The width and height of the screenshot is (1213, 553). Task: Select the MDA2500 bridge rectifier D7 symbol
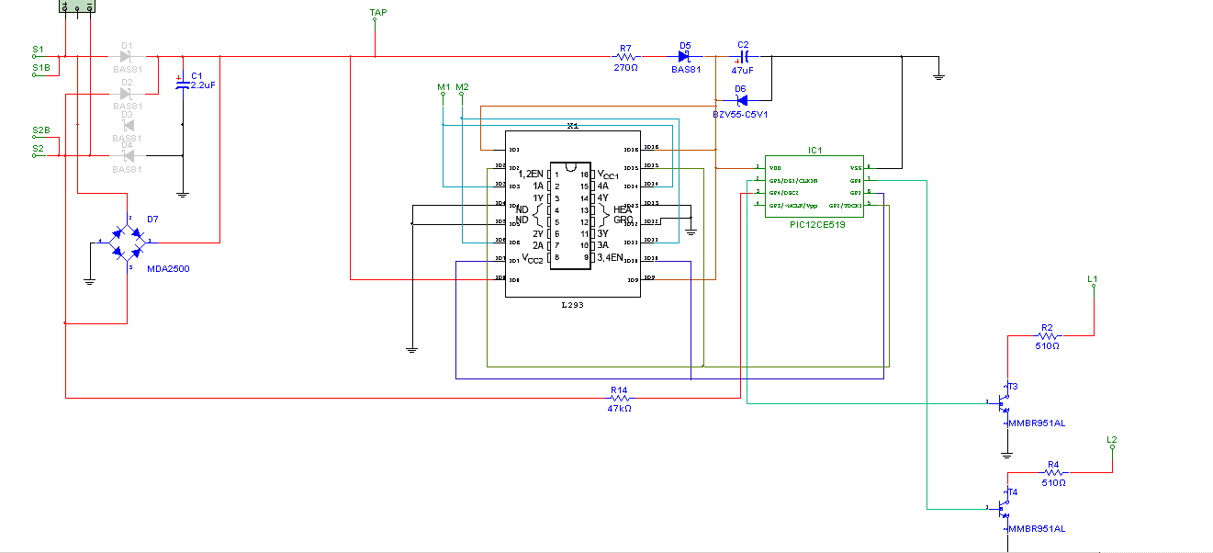(126, 243)
